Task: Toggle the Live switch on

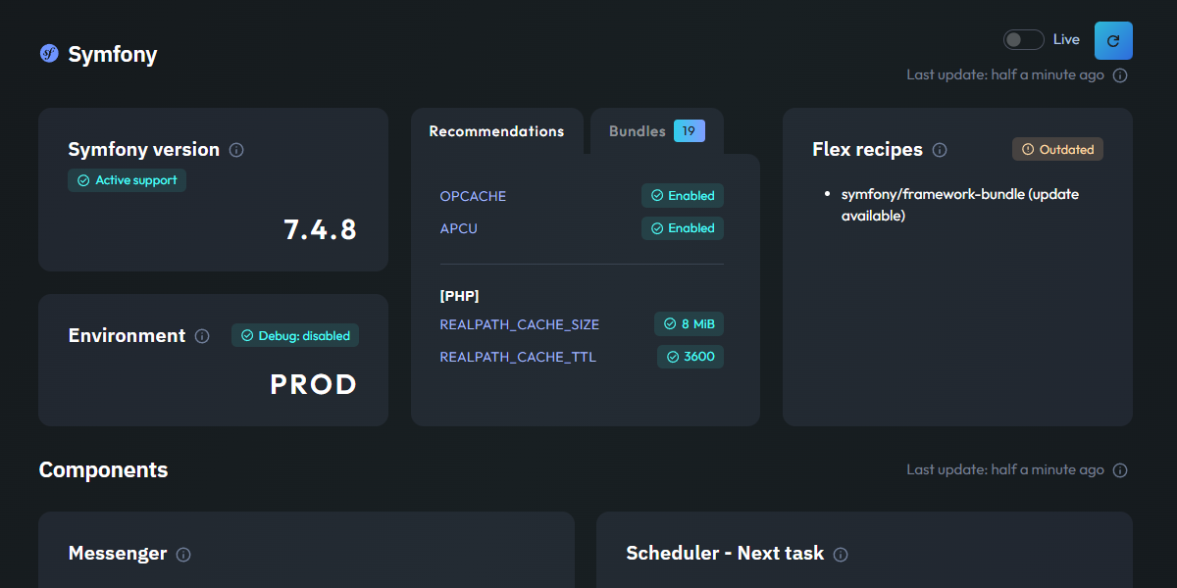Action: (1024, 40)
